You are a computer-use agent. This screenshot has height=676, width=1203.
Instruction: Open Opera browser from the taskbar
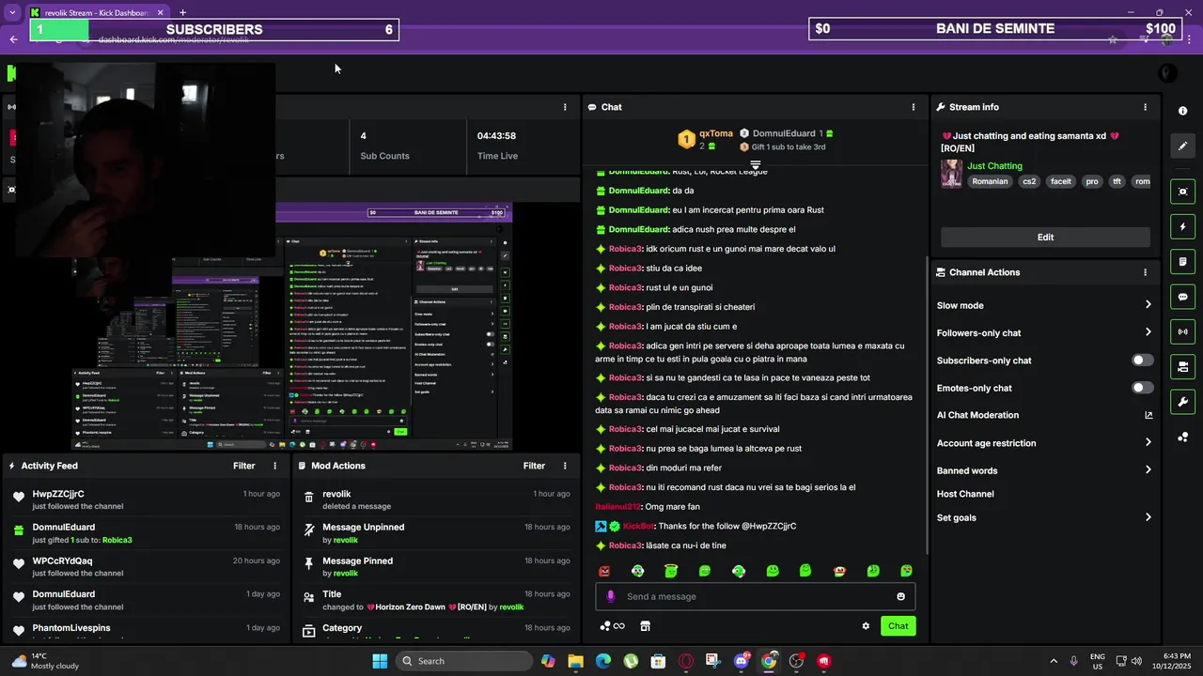pyautogui.click(x=686, y=661)
